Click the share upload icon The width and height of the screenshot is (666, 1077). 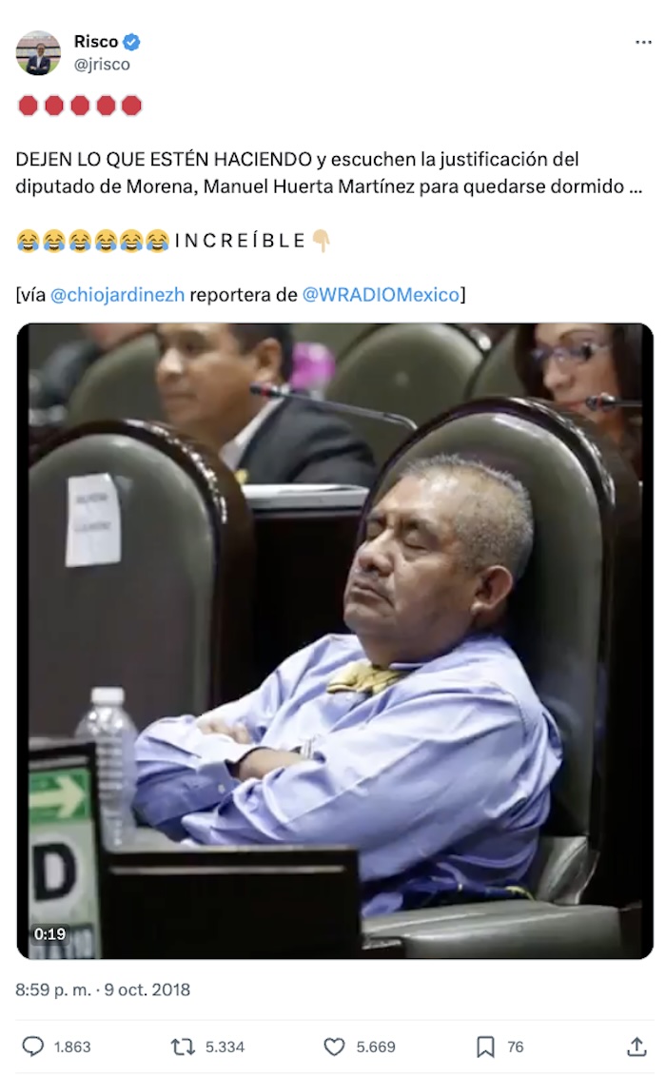click(x=637, y=1047)
